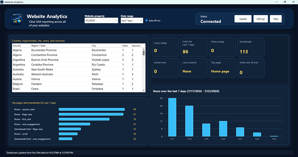Click the 7/18 chart bar
Viewport: 298px width, 157px height.
(189, 121)
